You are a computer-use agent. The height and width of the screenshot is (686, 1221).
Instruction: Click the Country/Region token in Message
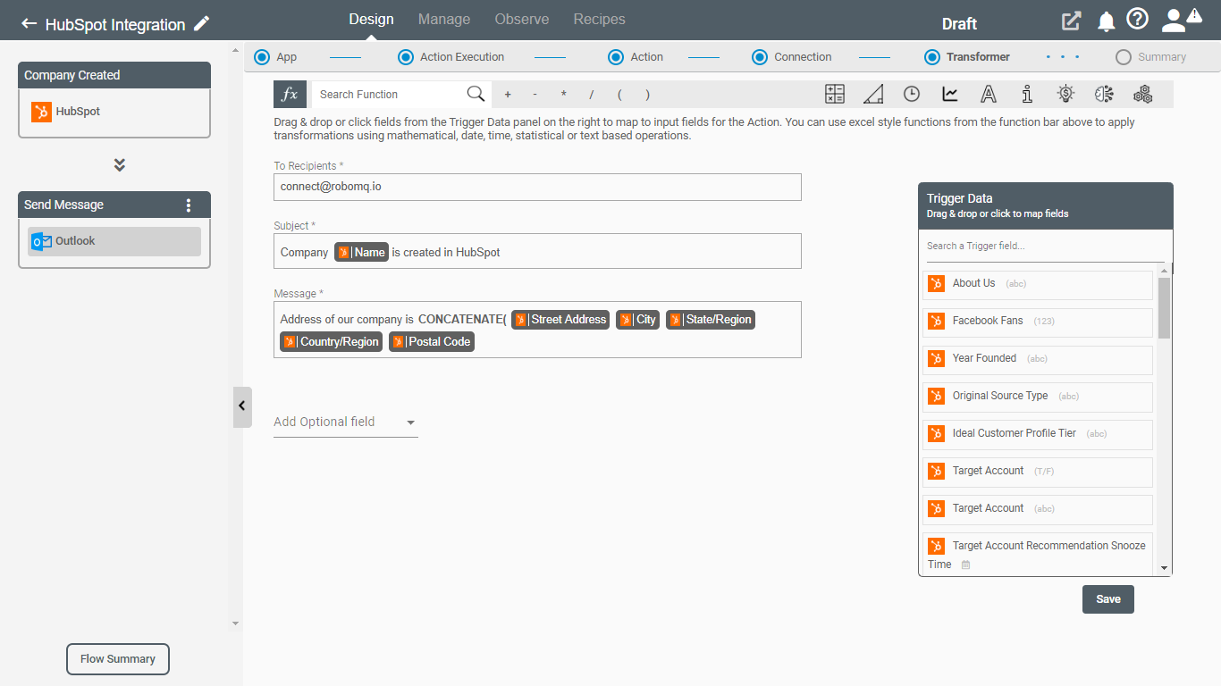coord(331,341)
